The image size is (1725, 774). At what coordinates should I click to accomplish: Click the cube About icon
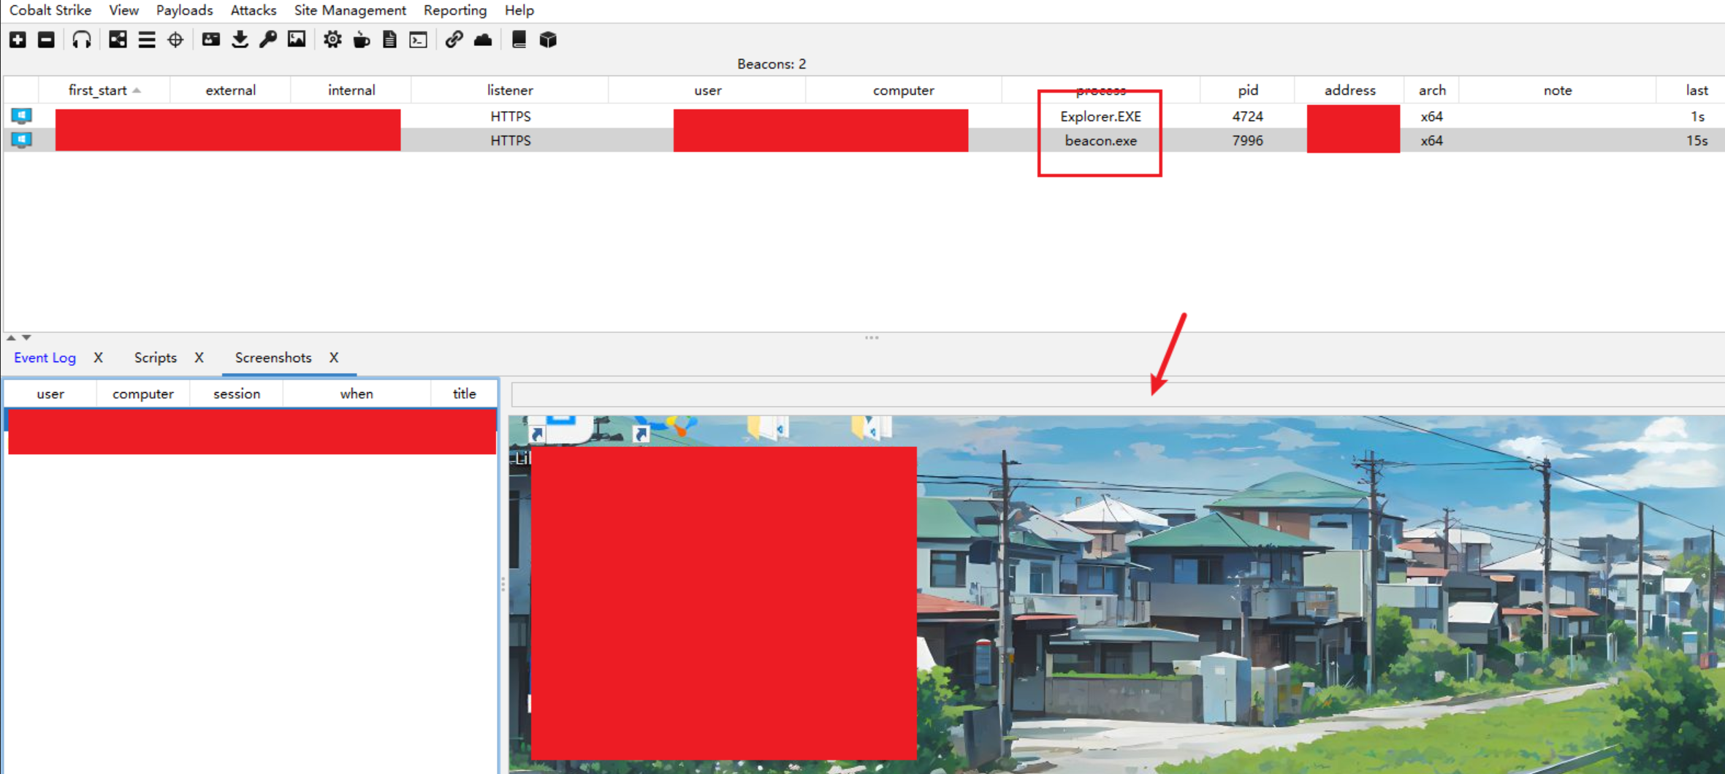[x=548, y=39]
